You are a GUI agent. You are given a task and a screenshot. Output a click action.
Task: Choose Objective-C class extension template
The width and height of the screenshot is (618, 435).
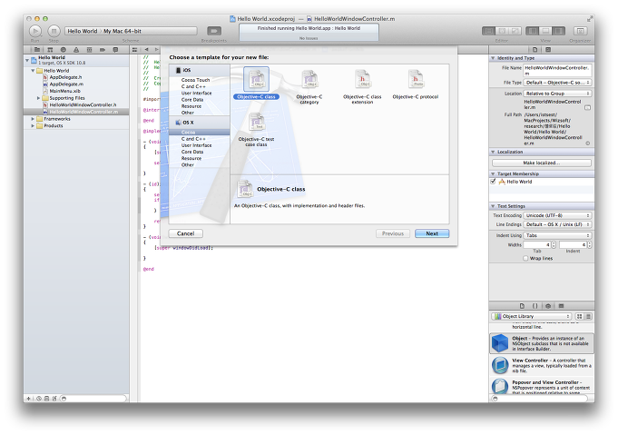[362, 87]
